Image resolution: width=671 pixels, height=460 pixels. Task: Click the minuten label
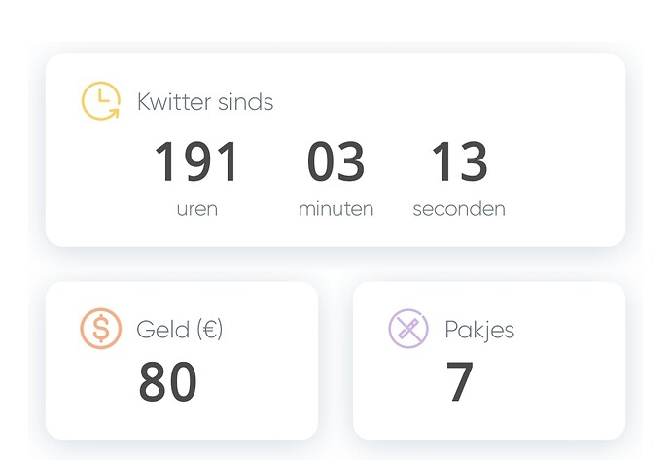pyautogui.click(x=335, y=209)
